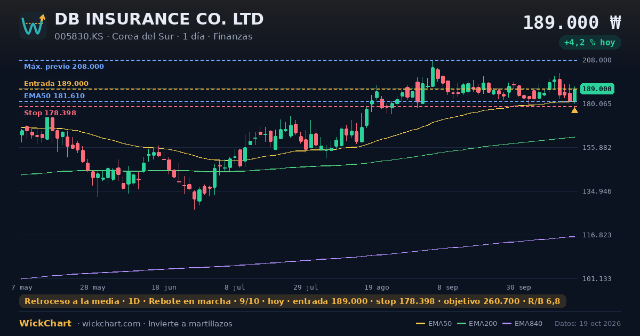The image size is (640, 336).
Task: Click the 101.133 price axis label
Action: [597, 279]
